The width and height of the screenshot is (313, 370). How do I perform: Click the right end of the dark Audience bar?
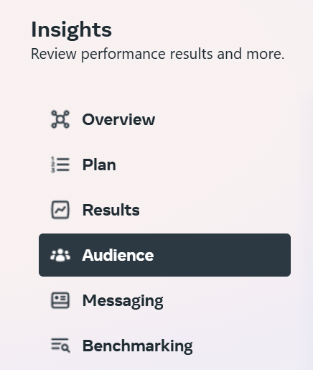tap(284, 255)
